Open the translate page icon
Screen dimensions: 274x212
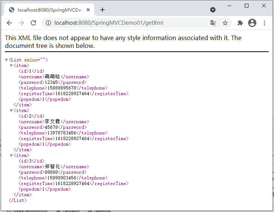(213, 23)
